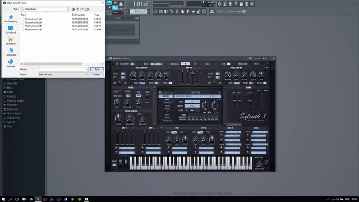Open Biblioteker in the dialog sidebar

click(11, 41)
